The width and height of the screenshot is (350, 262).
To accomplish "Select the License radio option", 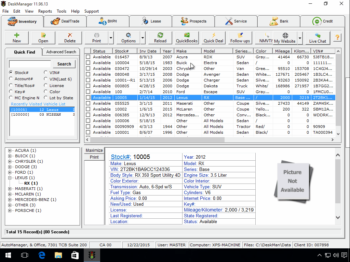I will [x=45, y=85].
